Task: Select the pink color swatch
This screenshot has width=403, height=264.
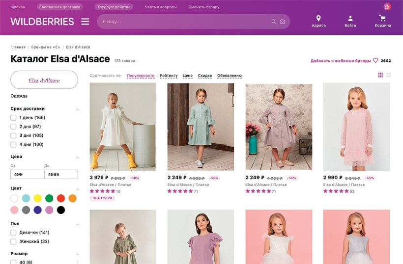Action: [14, 210]
